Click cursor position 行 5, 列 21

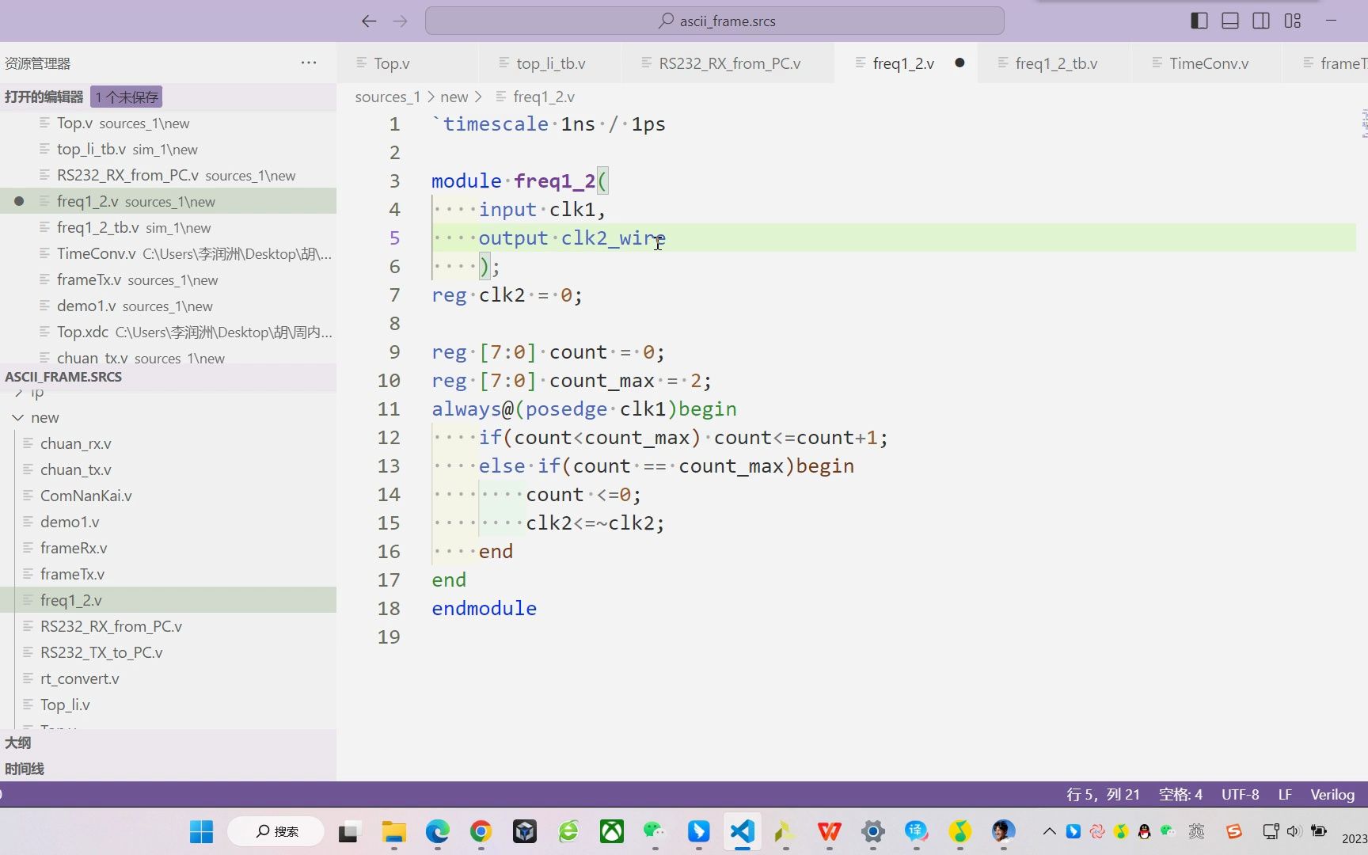(x=1103, y=794)
